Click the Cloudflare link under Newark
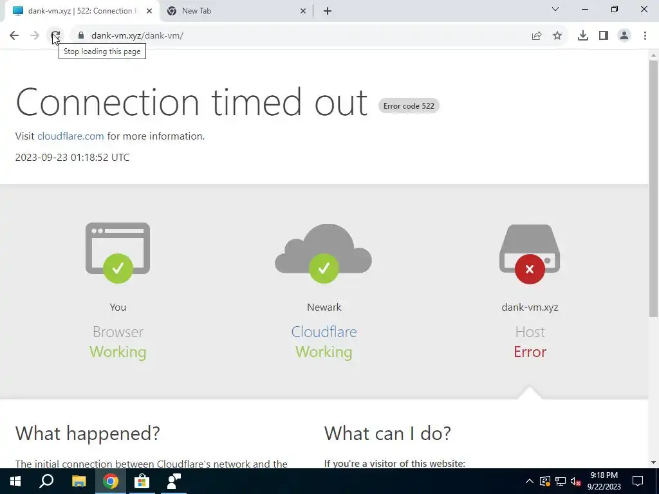659x494 pixels. 324,332
